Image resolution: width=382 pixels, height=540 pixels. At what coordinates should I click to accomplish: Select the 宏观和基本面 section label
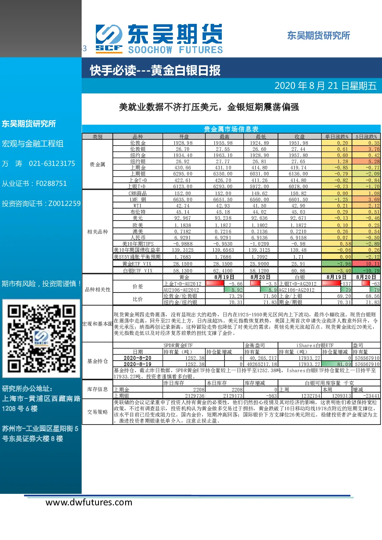97,324
